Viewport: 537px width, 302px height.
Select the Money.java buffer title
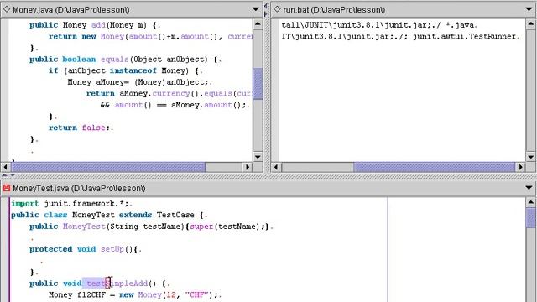click(70, 10)
